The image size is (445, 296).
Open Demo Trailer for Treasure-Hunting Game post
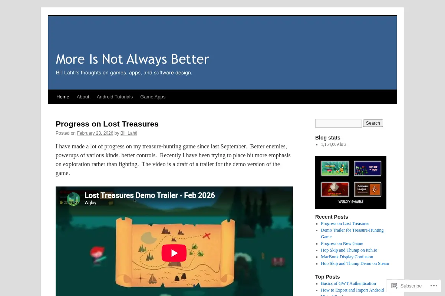click(x=352, y=233)
